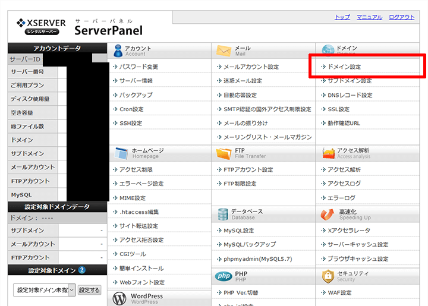428x306 pixels.
Task: Open the 設定対象ドメイン dropdown
Action: (x=44, y=290)
